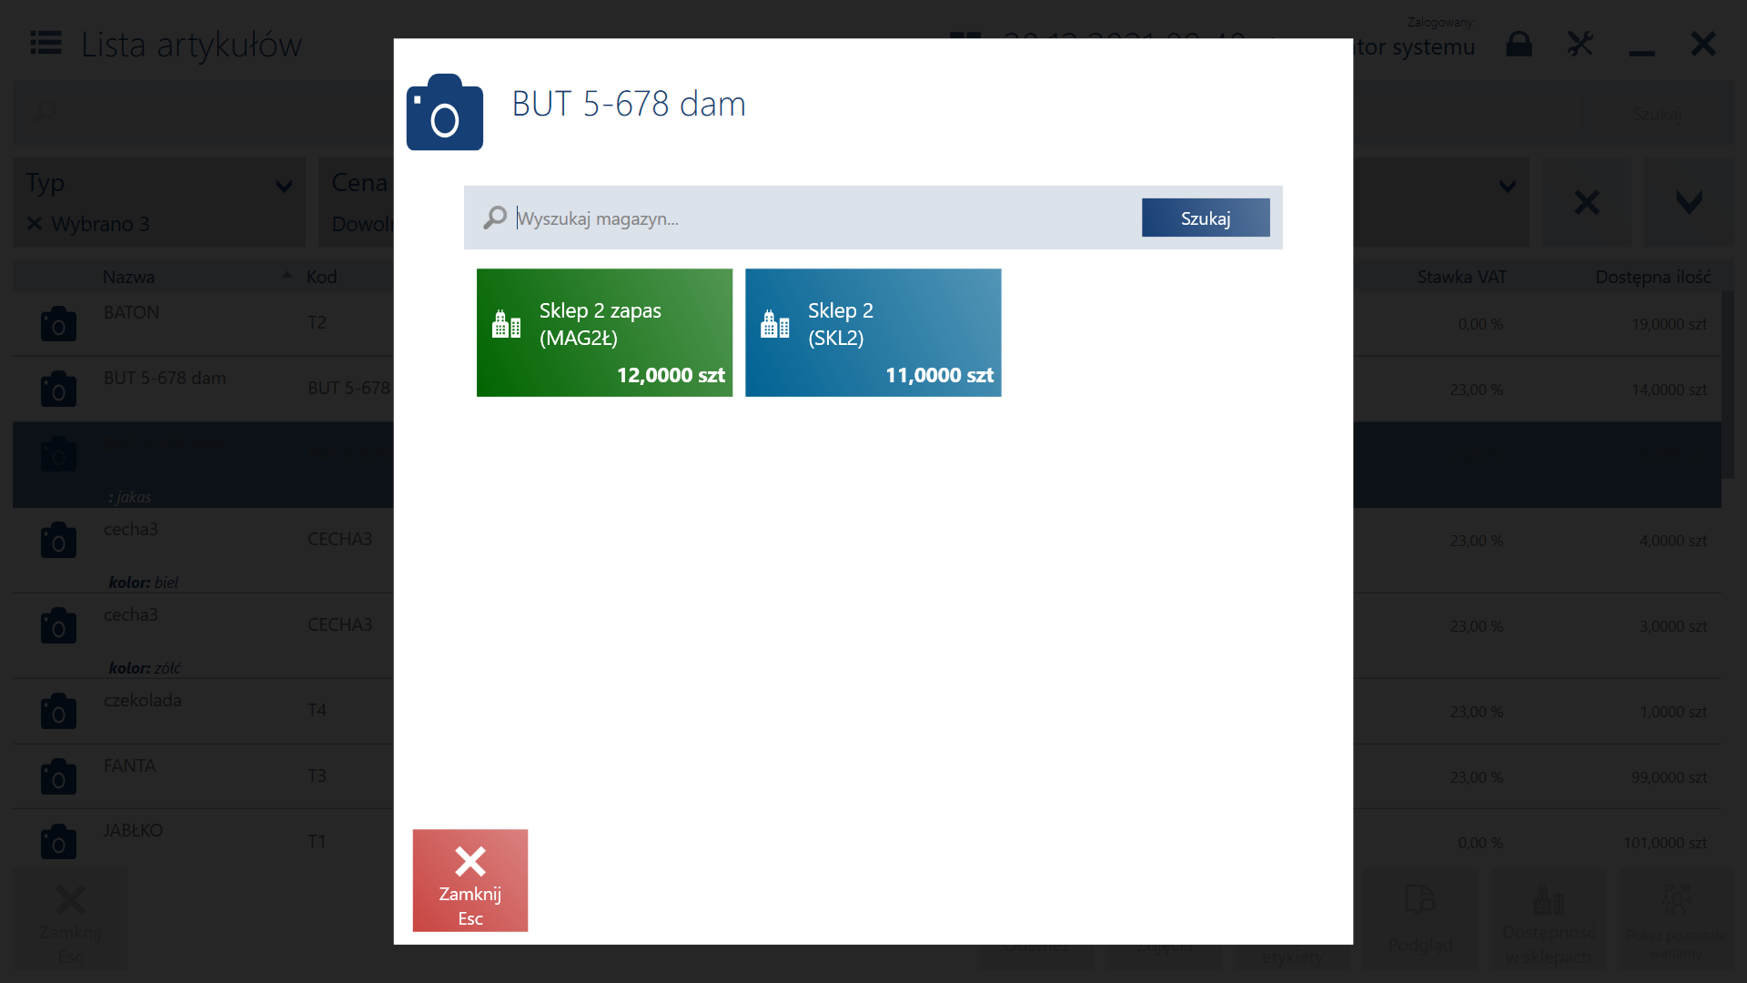Screen dimensions: 1747x983
Task: Open the tools wrench icon in the header
Action: (x=1580, y=44)
